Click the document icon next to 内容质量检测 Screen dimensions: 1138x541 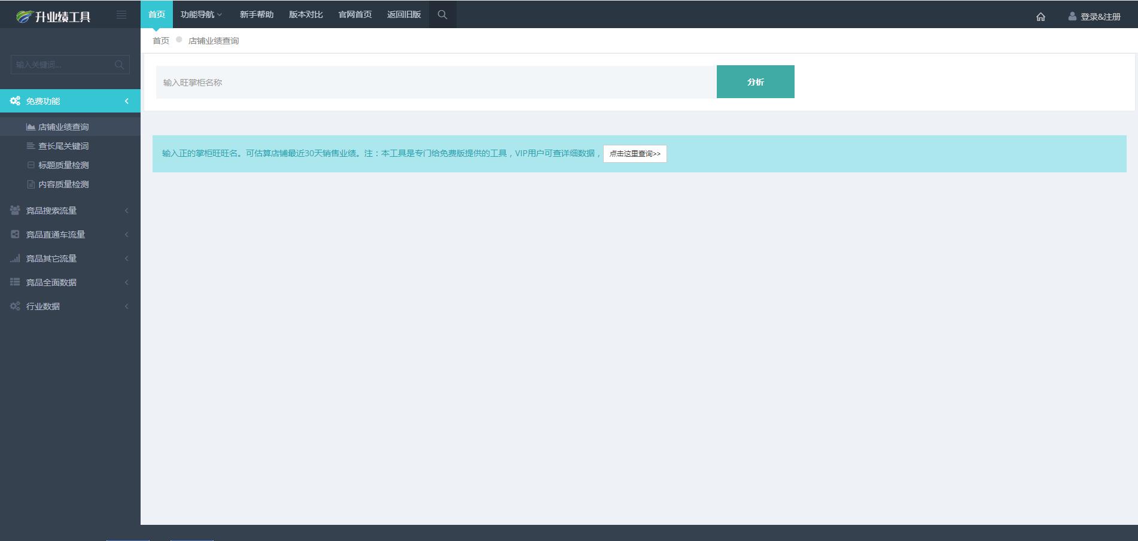point(31,184)
